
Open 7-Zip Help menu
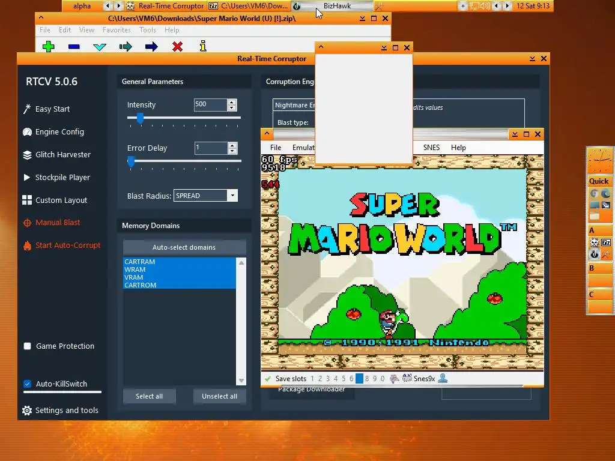(172, 30)
